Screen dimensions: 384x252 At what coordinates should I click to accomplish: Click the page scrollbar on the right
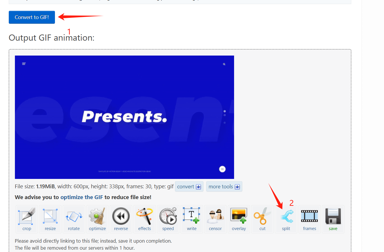(382, 126)
